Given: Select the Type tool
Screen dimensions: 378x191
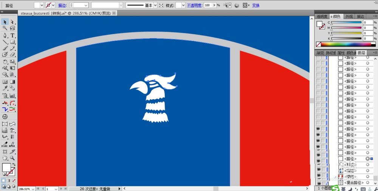Looking at the screenshot, I should click(12, 35).
